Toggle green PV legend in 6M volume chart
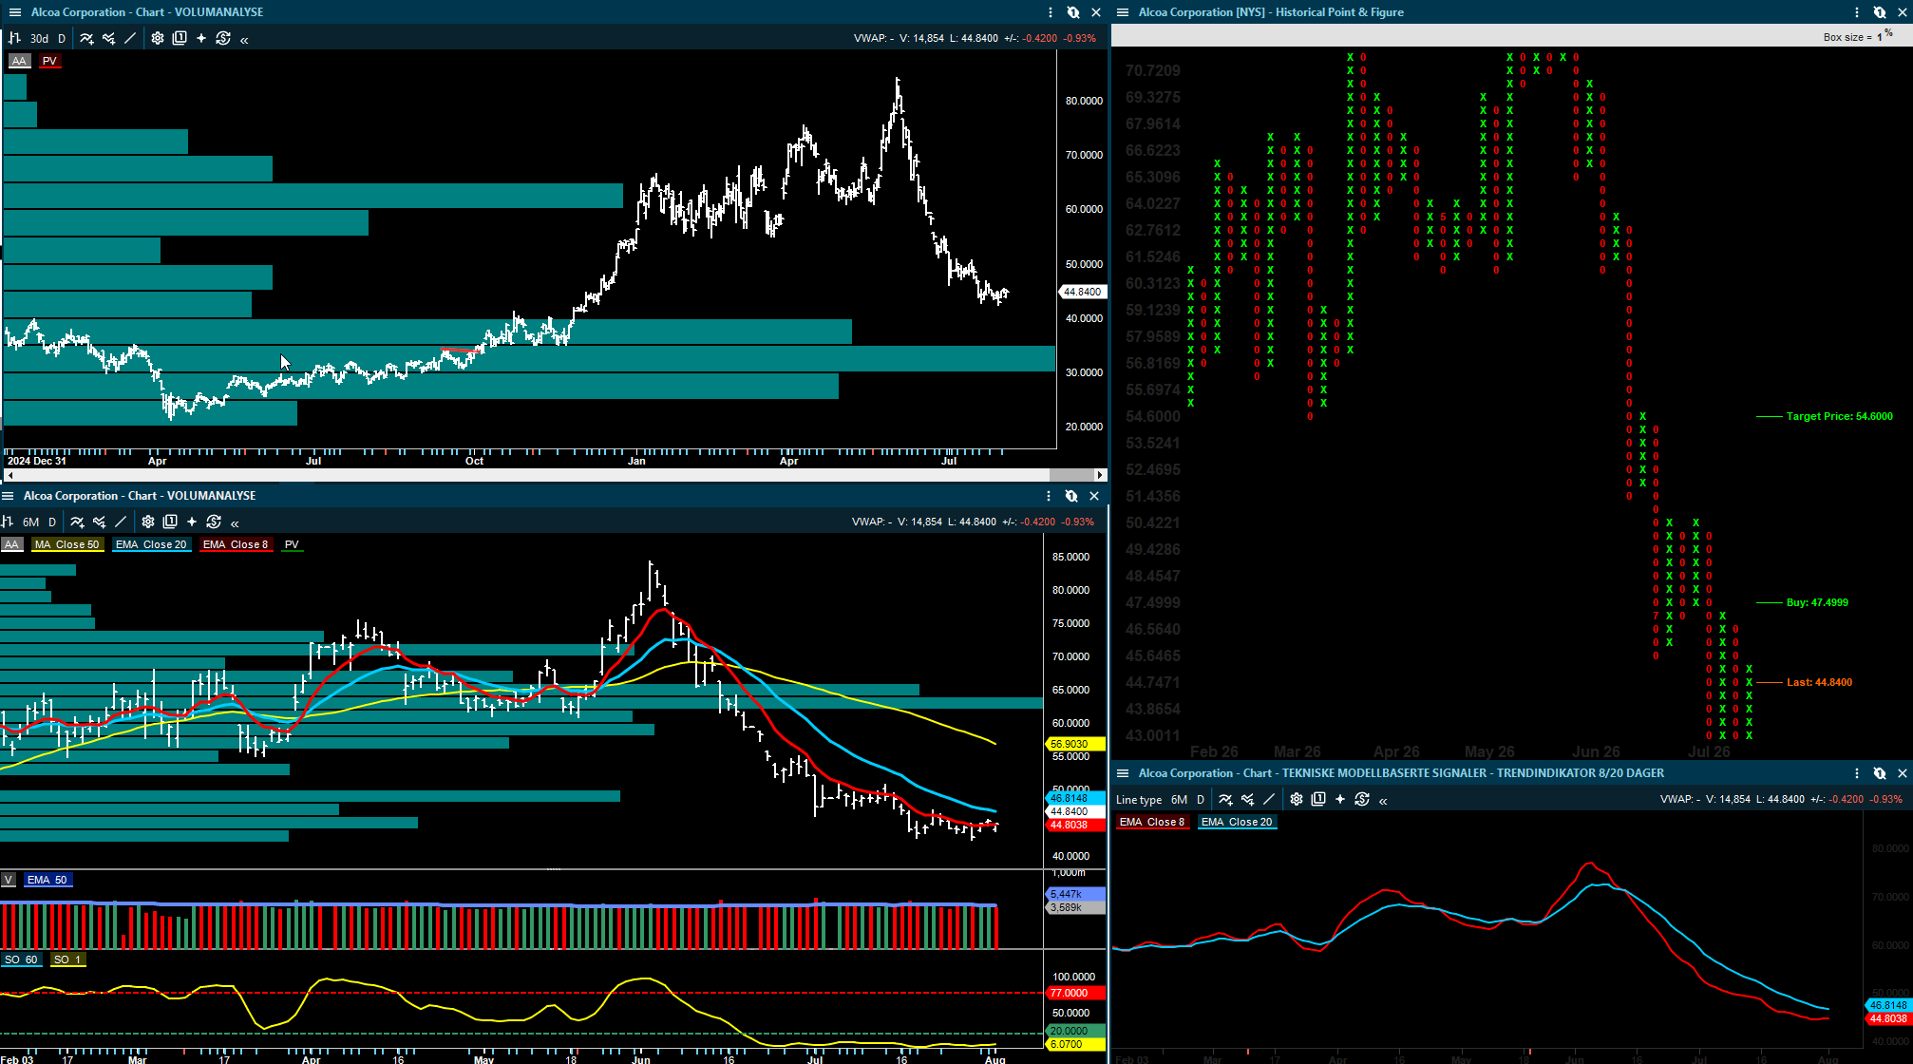The image size is (1913, 1064). pos(292,544)
